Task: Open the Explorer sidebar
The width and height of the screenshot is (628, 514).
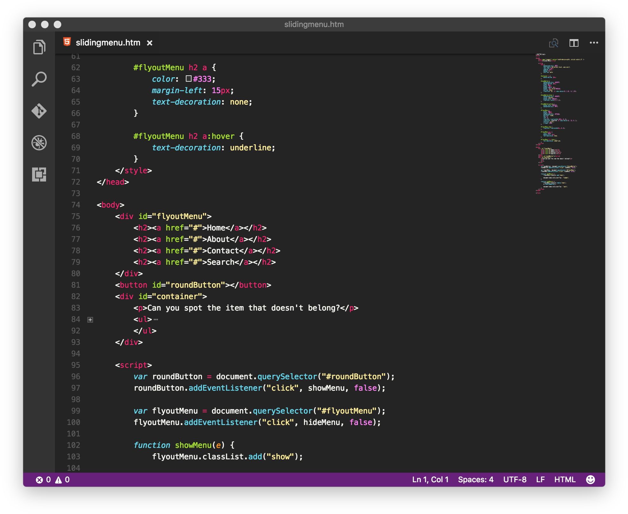Action: tap(39, 47)
